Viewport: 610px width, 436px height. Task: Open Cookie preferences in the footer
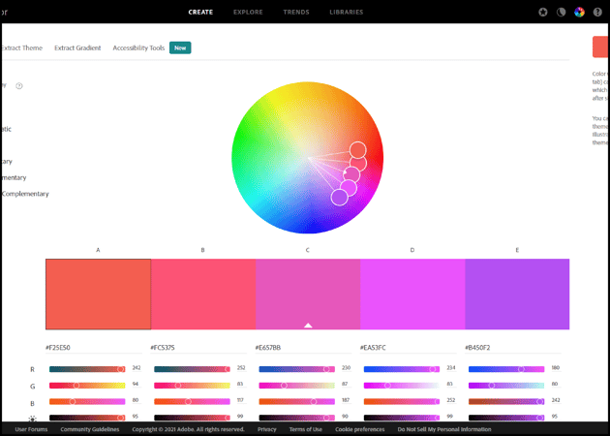click(360, 429)
